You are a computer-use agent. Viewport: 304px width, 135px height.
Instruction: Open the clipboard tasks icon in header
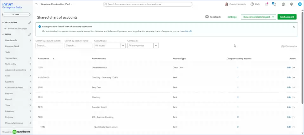click(x=283, y=4)
